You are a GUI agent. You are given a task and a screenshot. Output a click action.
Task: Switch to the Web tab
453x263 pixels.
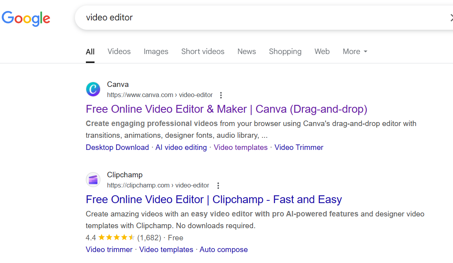[x=322, y=52]
